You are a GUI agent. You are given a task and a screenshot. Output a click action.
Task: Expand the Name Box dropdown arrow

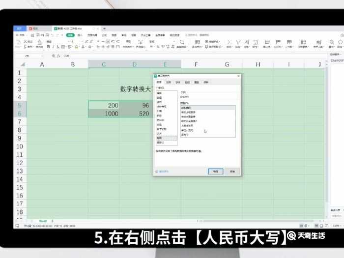[42, 56]
